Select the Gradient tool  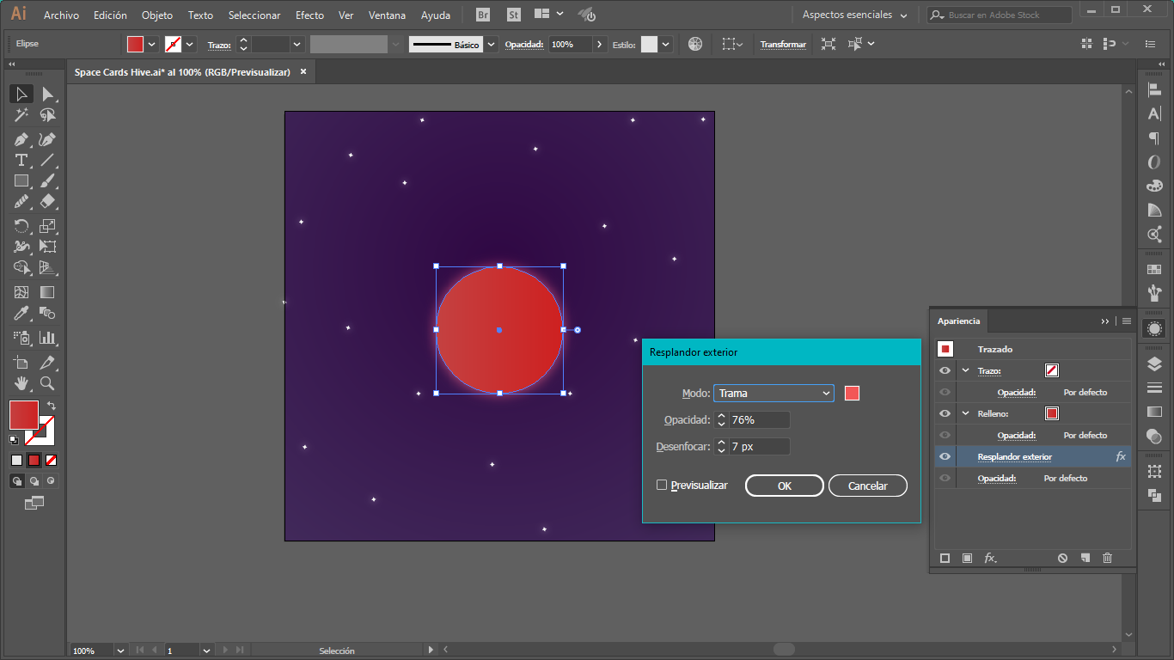[x=48, y=292]
